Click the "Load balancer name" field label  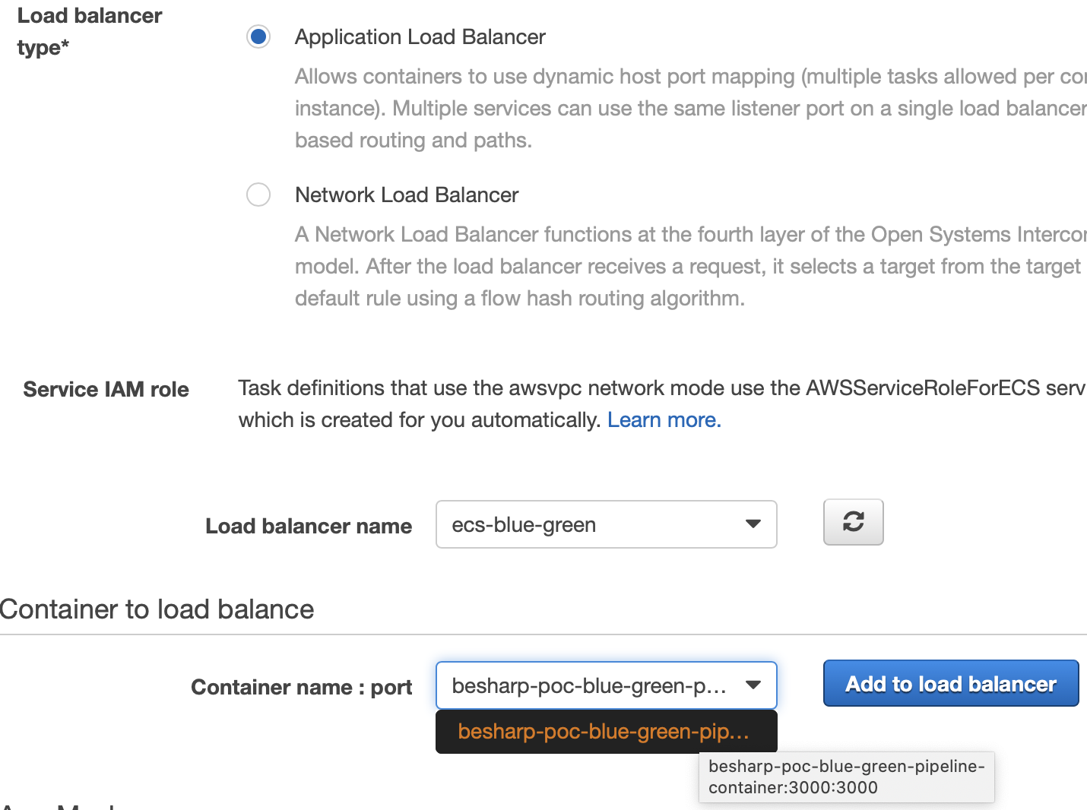(309, 526)
